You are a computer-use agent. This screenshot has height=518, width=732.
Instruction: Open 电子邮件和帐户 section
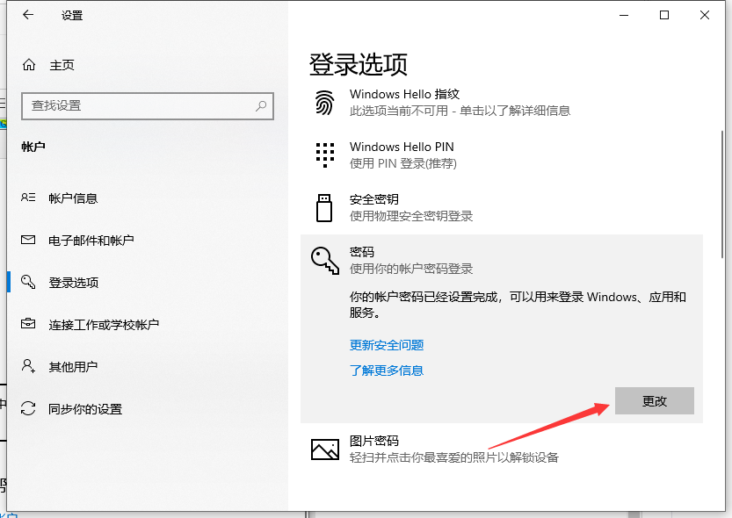click(91, 241)
